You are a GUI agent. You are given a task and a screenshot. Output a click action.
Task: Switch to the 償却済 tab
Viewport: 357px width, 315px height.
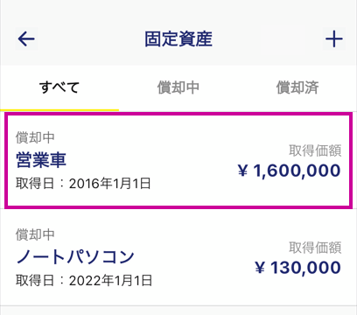click(x=297, y=87)
